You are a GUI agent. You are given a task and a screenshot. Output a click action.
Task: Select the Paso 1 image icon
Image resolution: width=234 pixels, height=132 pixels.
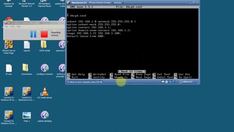[27, 117]
